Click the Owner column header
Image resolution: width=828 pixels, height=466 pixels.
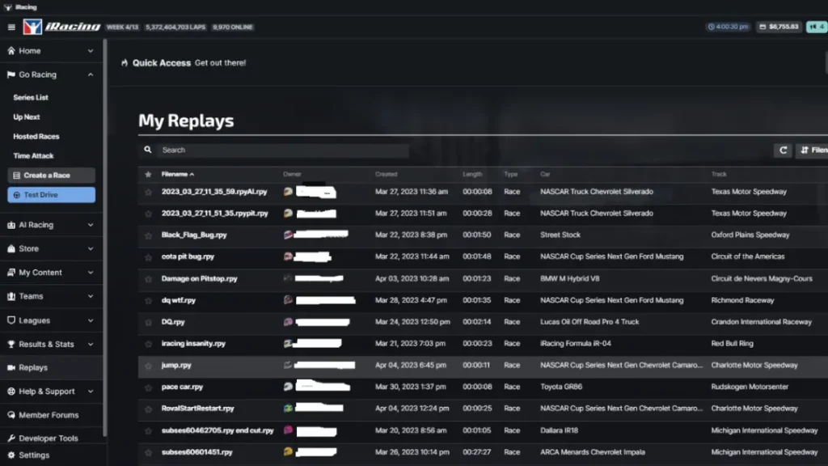click(292, 174)
